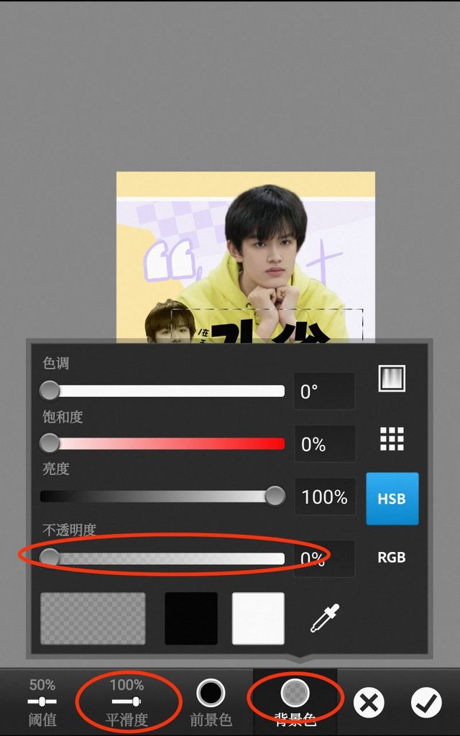The image size is (460, 736).
Task: Open the 前景色 foreground color circle
Action: point(211,694)
